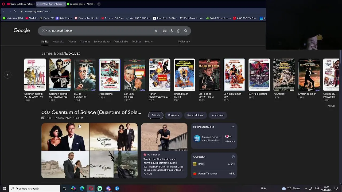Screen dimensions: 342x192
Task: Start voice search with the microphone icon
Action: pyautogui.click(x=172, y=31)
